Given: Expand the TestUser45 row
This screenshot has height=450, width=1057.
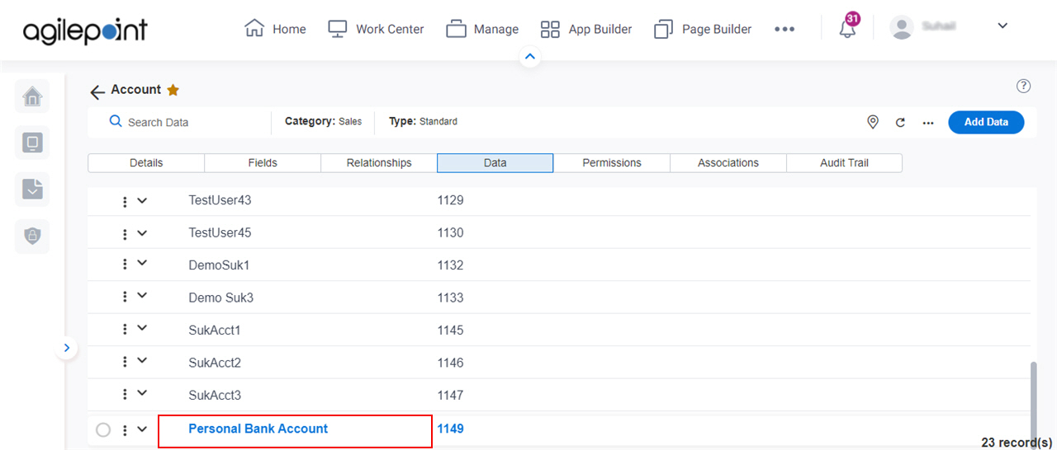Looking at the screenshot, I should pos(142,232).
